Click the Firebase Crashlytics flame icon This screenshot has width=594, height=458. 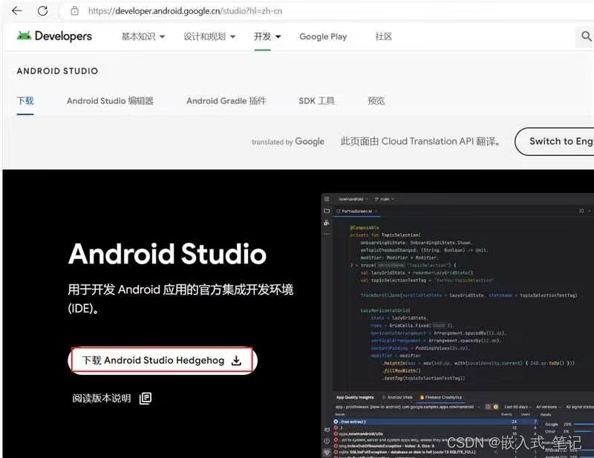(x=422, y=396)
